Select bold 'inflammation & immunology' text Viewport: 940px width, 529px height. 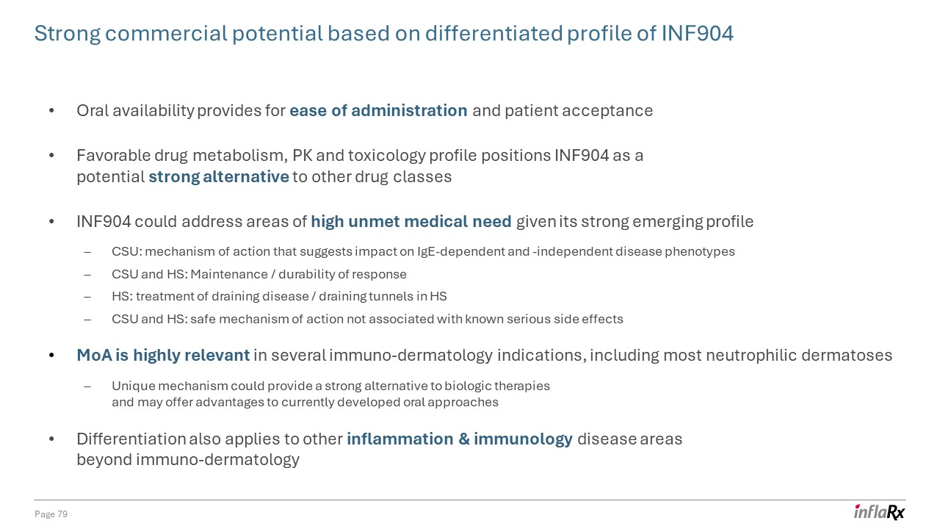tap(460, 439)
